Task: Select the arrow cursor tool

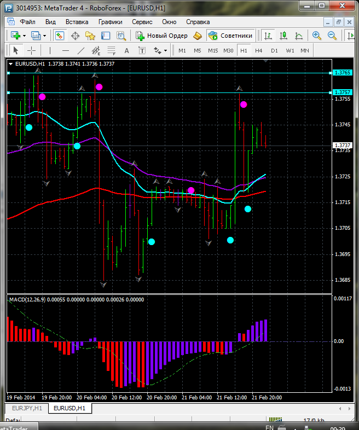Action: (x=15, y=50)
